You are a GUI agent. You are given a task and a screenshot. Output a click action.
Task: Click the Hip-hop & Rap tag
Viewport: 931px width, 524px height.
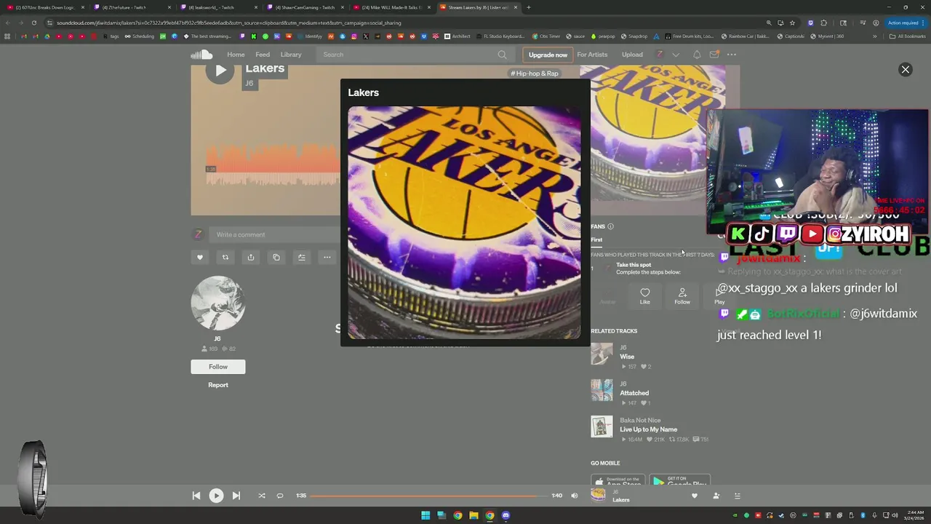tap(535, 74)
